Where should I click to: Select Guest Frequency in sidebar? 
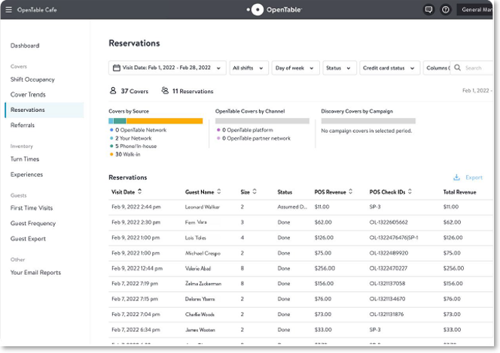click(33, 223)
